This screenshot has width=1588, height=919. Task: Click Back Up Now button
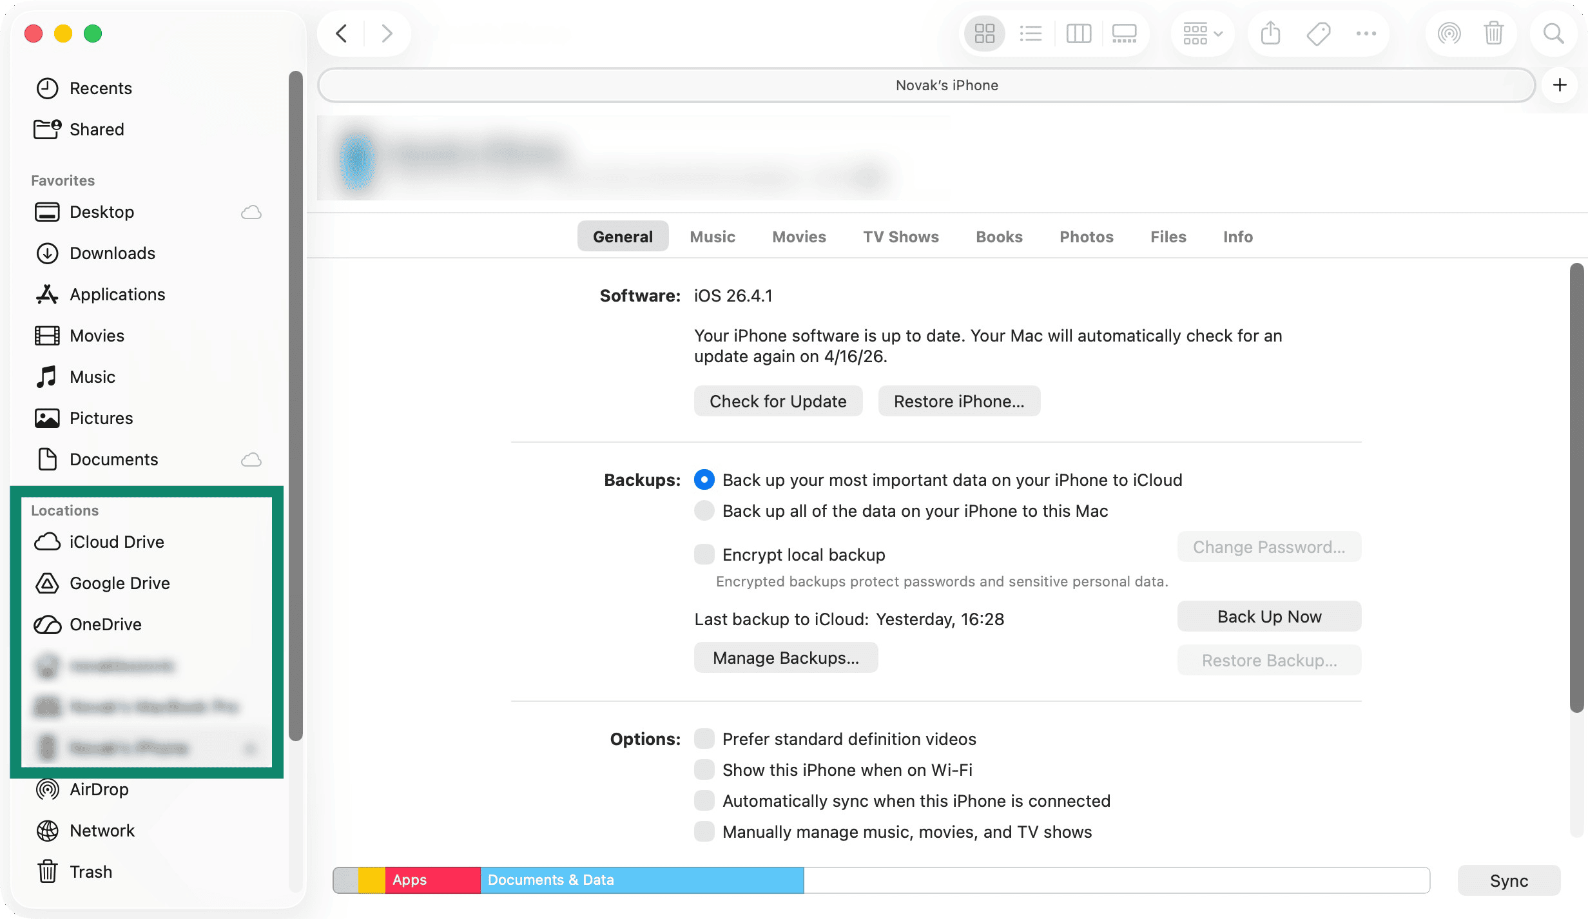pos(1269,617)
